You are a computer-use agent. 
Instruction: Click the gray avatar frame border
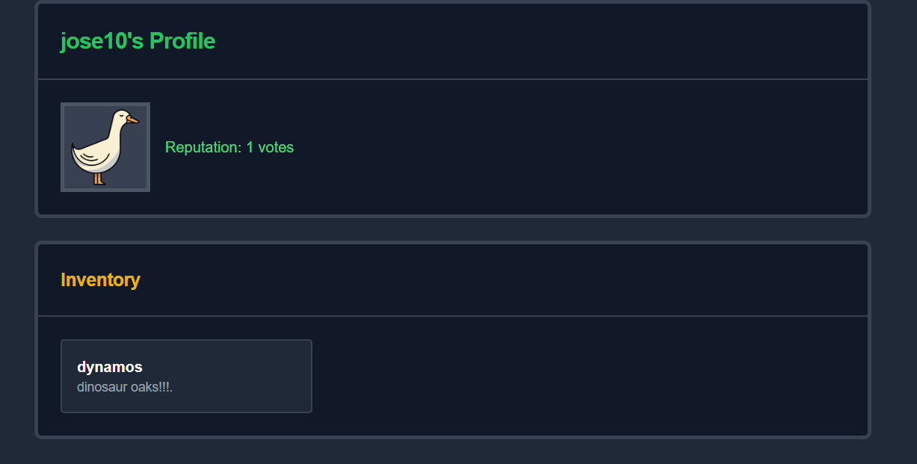62,147
